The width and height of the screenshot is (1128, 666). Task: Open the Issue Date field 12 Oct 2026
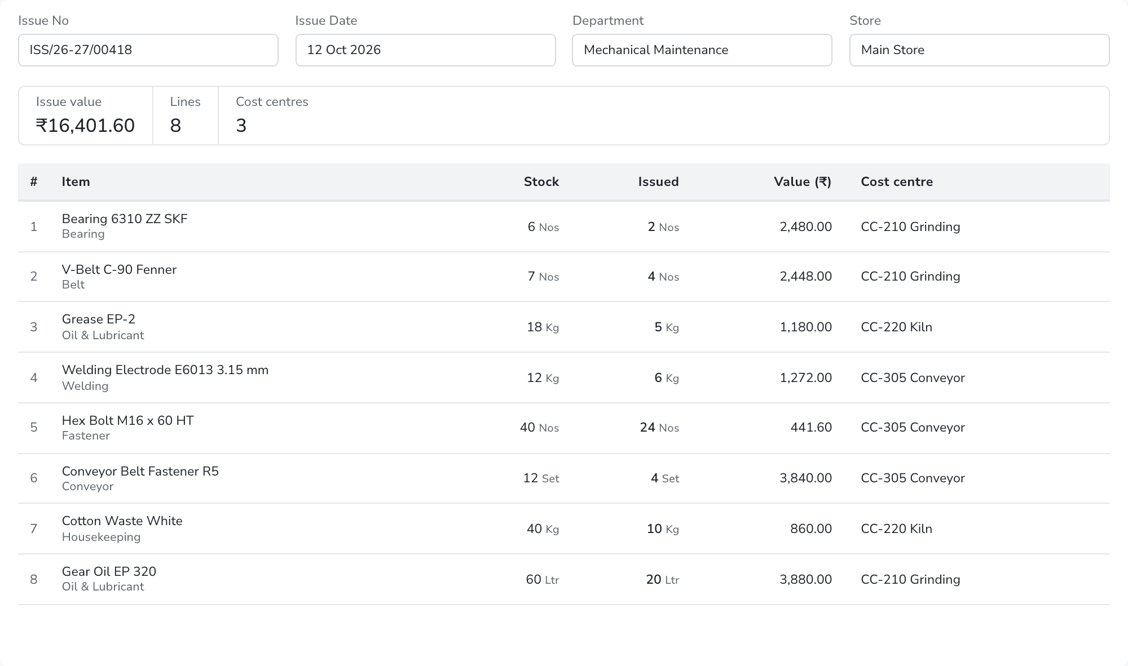(426, 50)
